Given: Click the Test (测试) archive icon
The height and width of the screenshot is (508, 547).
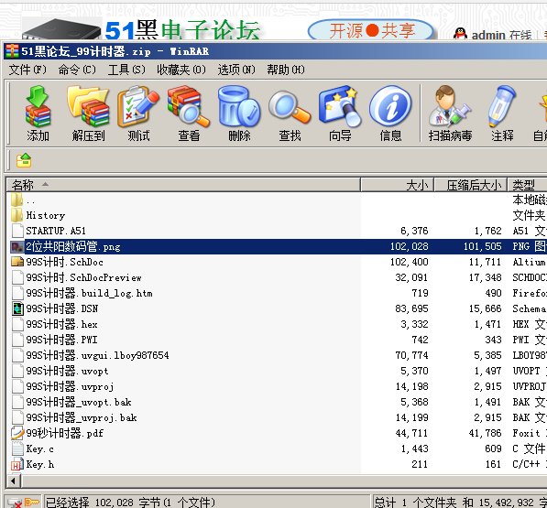Looking at the screenshot, I should pyautogui.click(x=138, y=106).
